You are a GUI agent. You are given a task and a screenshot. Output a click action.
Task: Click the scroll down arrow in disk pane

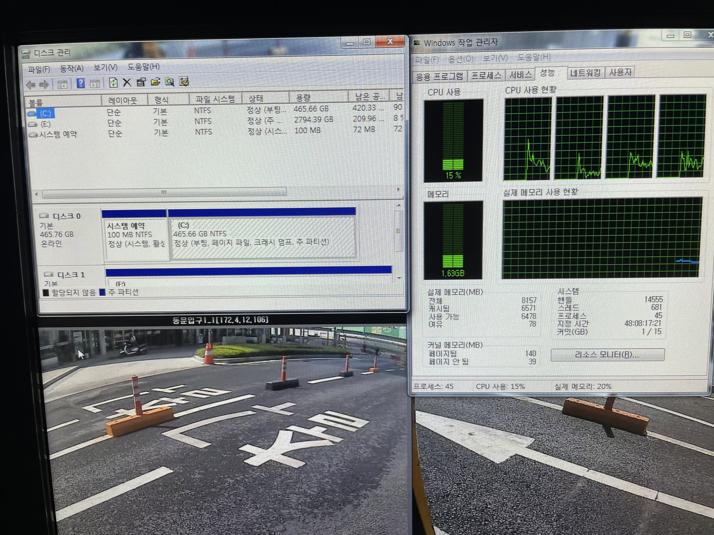(x=399, y=278)
